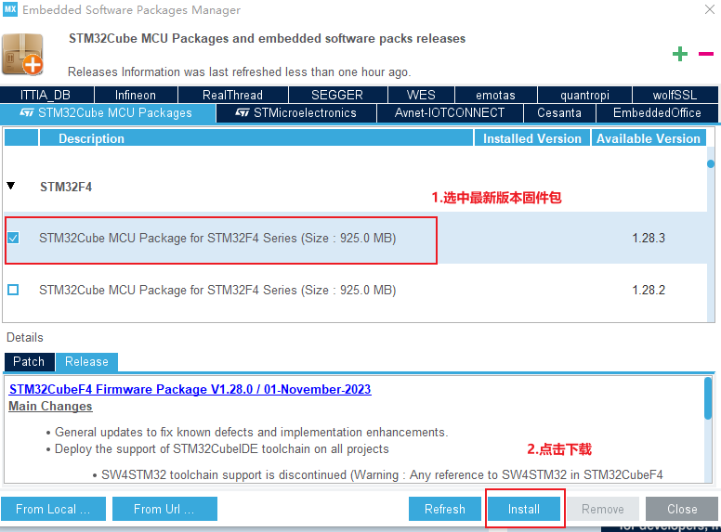721x532 pixels.
Task: Click the From Local button
Action: coord(53,509)
